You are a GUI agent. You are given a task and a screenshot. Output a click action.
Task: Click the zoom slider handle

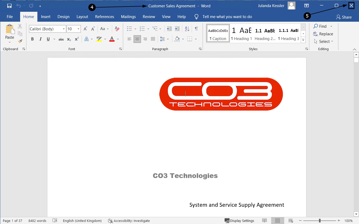[x=320, y=221]
